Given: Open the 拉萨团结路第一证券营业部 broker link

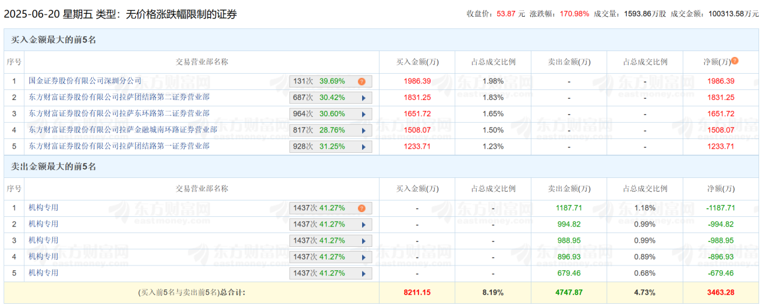Looking at the screenshot, I should click(119, 146).
